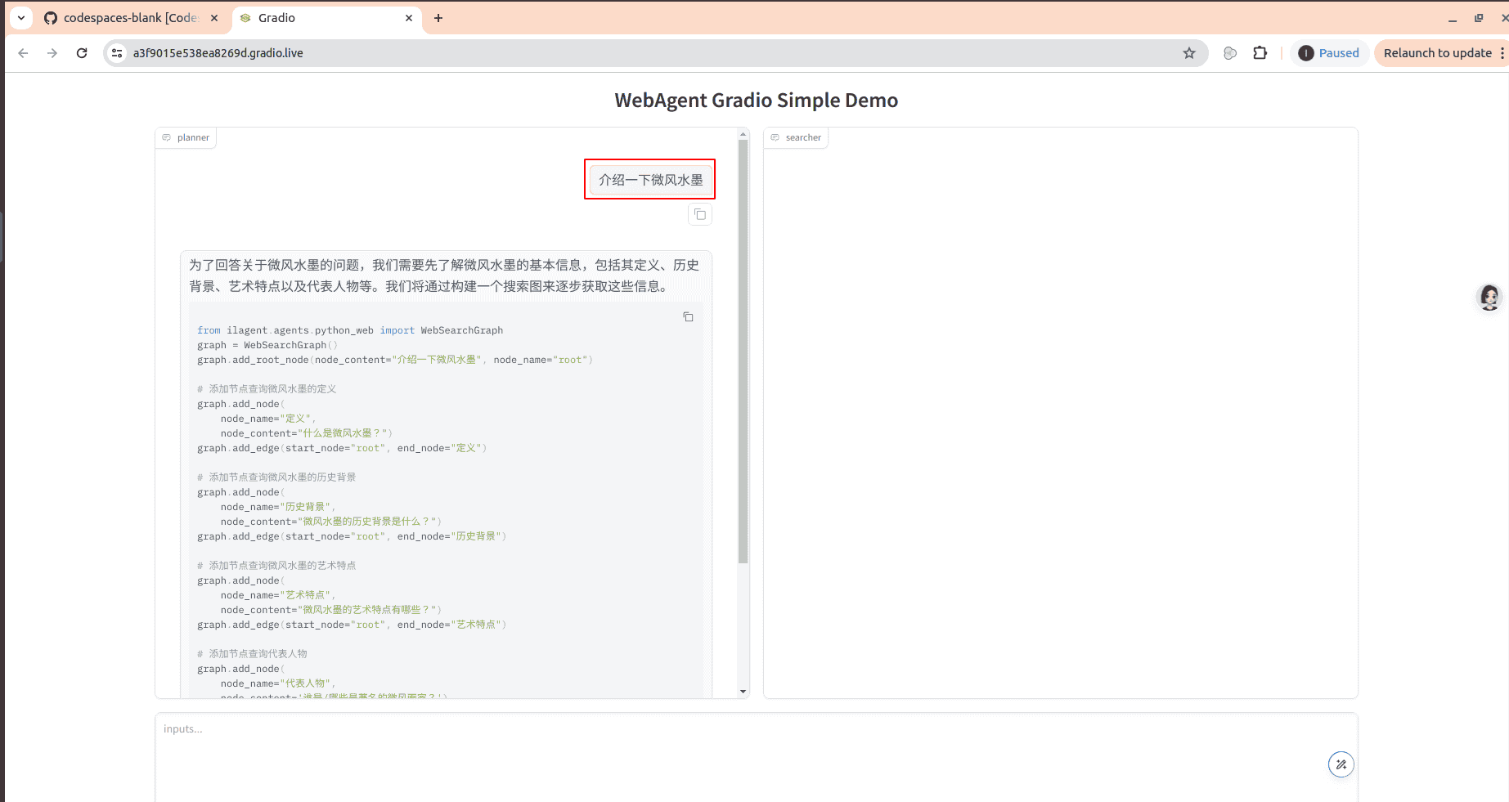
Task: Copy the code block using its copy icon
Action: [688, 317]
